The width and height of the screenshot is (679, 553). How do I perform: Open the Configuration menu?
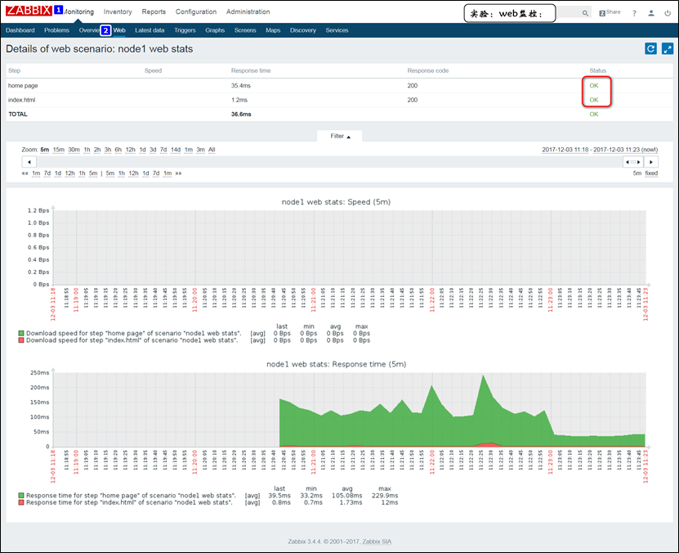196,11
